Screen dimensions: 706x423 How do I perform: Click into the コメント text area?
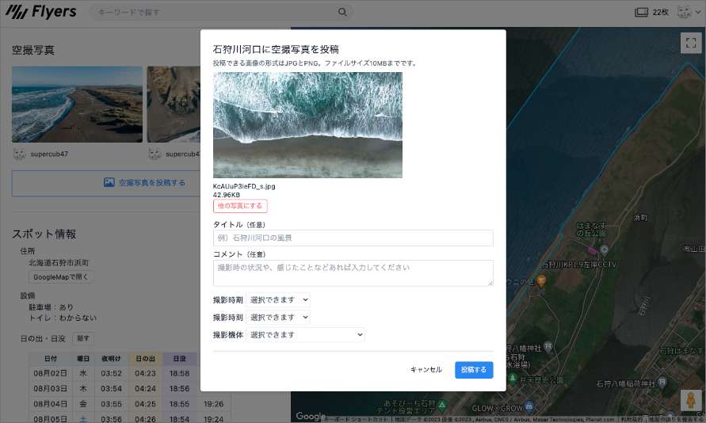pos(353,272)
